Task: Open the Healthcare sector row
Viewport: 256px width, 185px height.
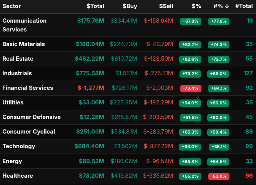Action: [18, 176]
